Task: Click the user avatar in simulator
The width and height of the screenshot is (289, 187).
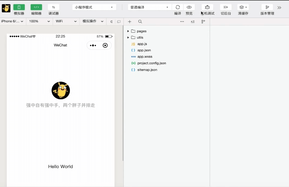Action: coord(61,91)
